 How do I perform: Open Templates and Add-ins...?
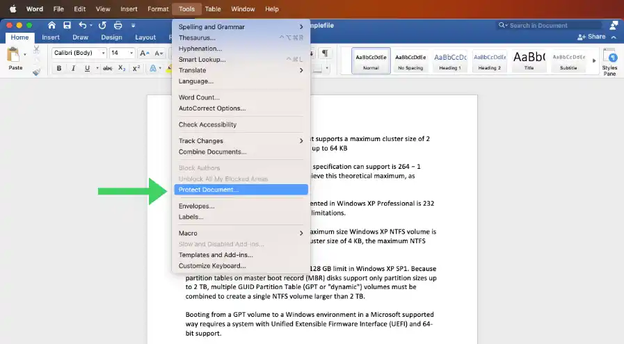point(241,255)
